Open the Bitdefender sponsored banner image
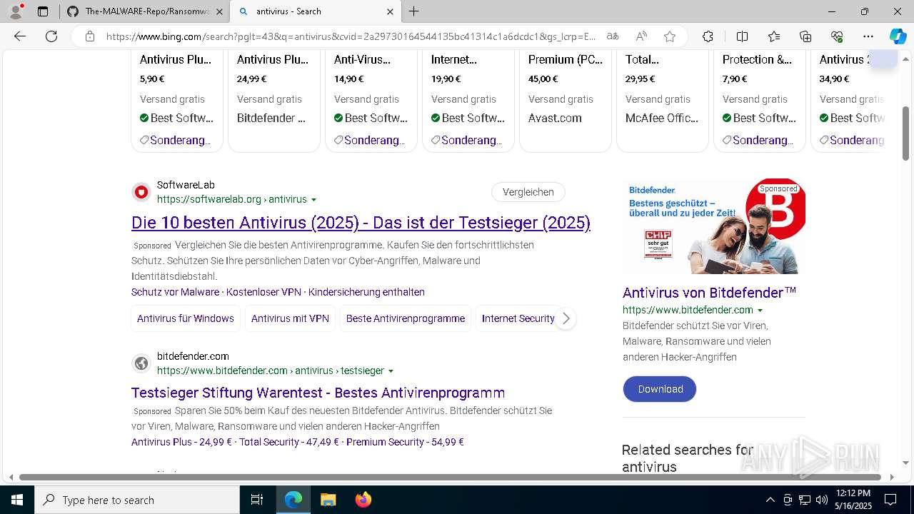 click(714, 226)
